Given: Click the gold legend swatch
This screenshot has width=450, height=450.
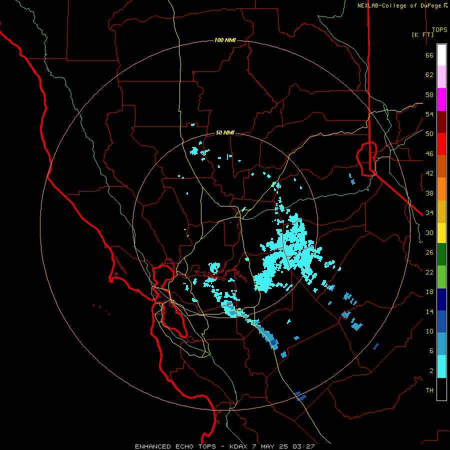Looking at the screenshot, I should click(x=441, y=211).
